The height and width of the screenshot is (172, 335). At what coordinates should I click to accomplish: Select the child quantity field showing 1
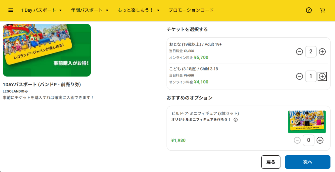311,76
